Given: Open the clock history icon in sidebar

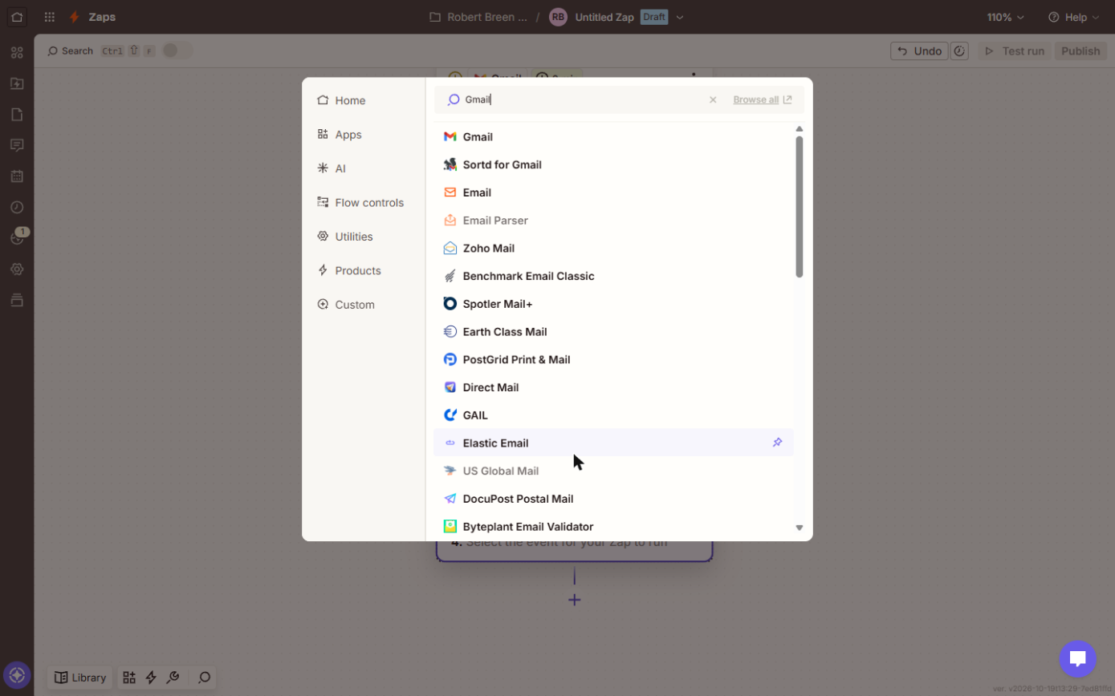Looking at the screenshot, I should coord(17,207).
